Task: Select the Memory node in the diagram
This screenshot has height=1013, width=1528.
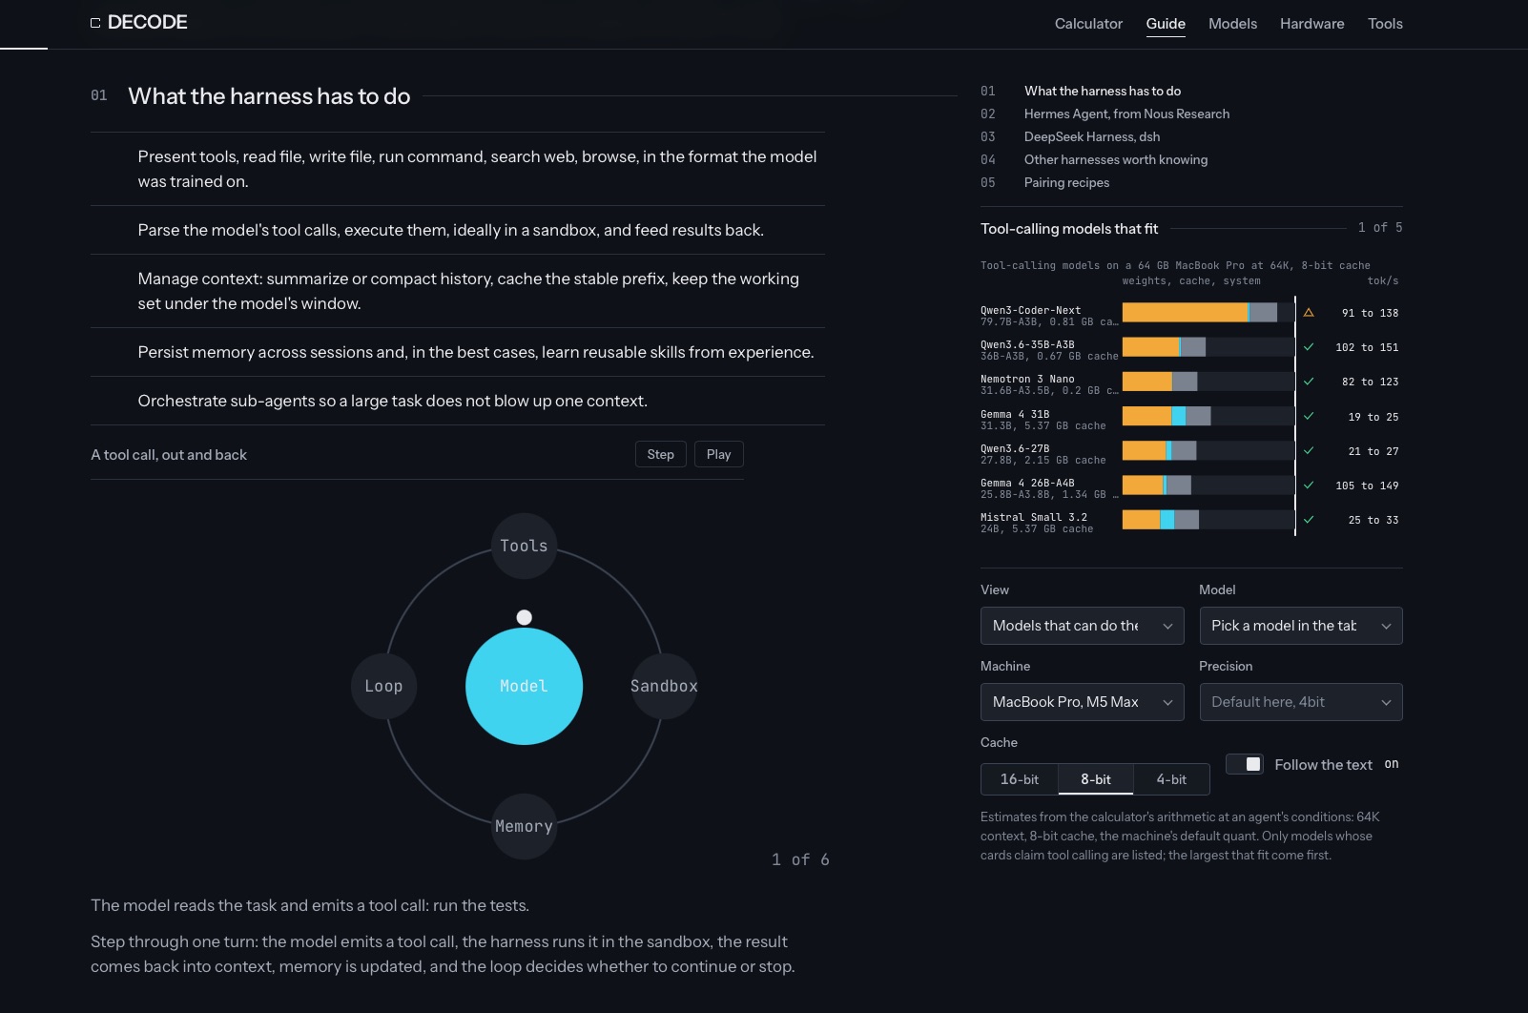Action: point(525,826)
